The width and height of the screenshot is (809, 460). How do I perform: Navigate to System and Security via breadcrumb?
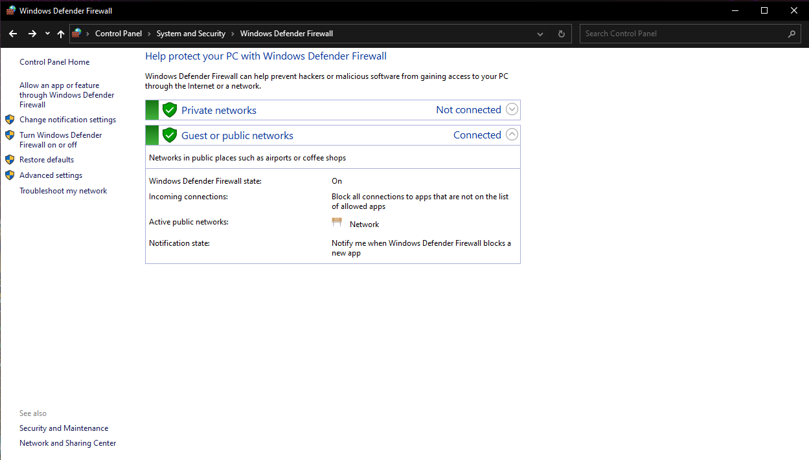(x=190, y=33)
